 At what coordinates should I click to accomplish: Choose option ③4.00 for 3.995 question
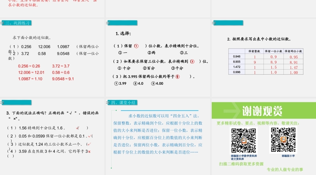[157, 83]
